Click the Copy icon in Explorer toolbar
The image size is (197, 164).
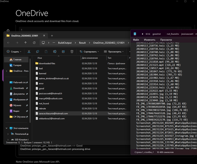click(38, 51)
